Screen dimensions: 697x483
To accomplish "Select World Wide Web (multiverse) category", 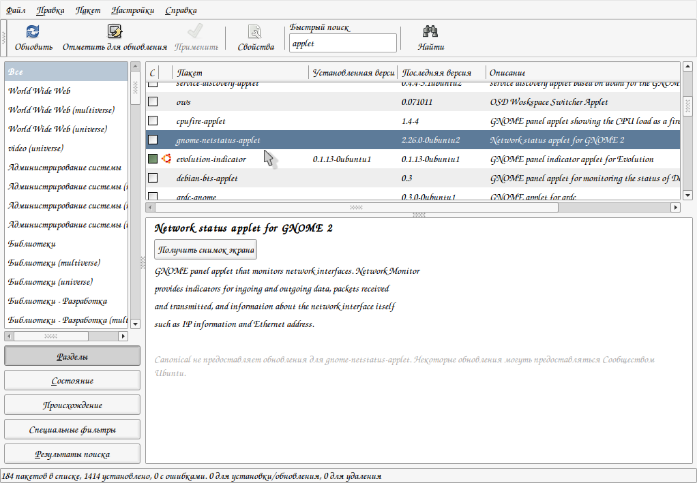I will click(66, 110).
